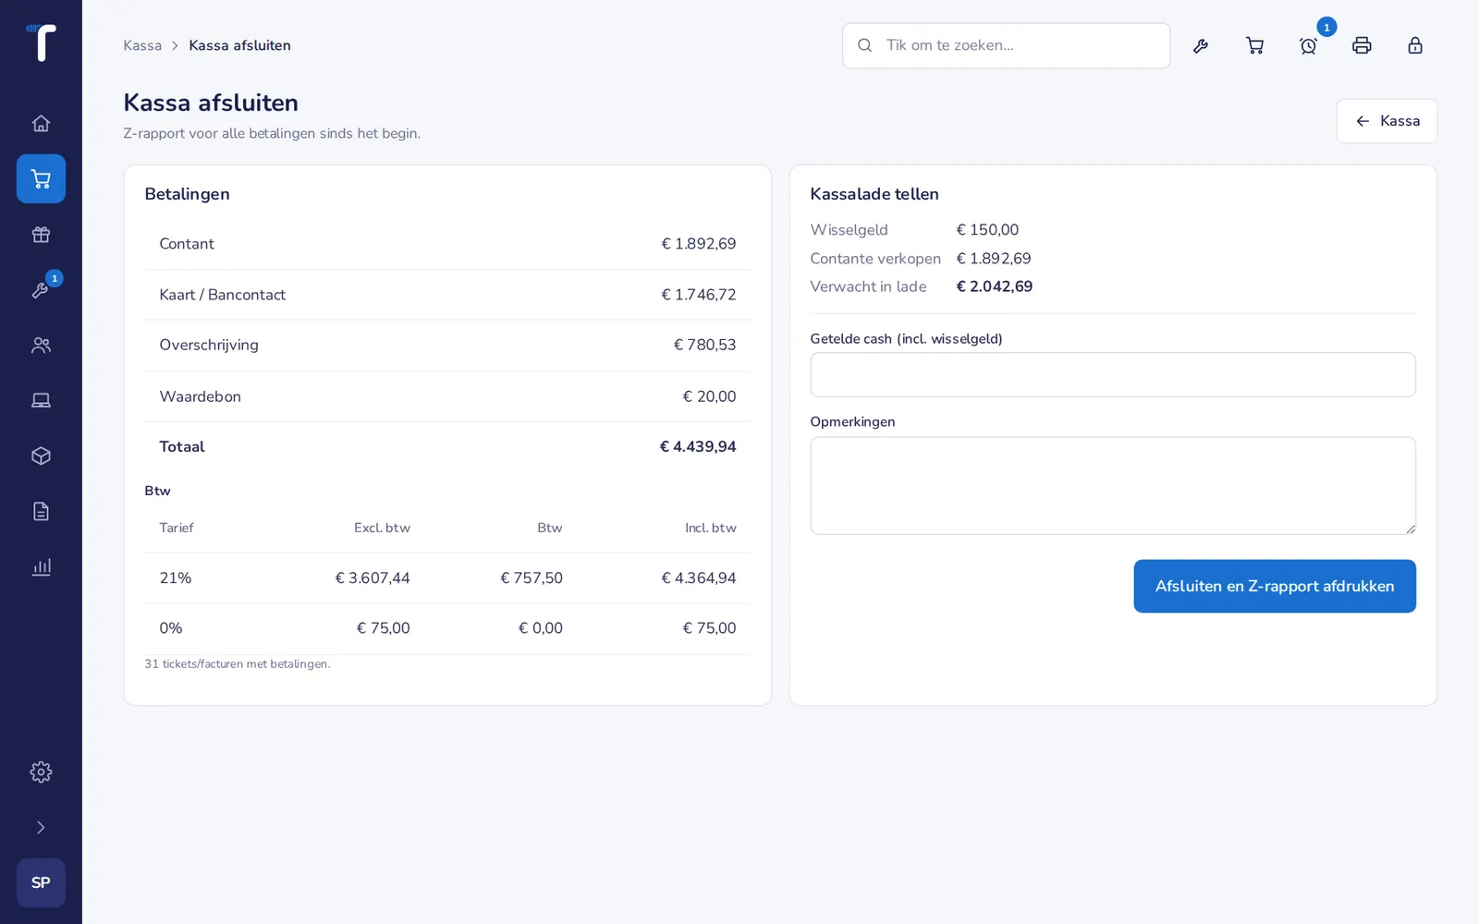
Task: Click the lock icon in top toolbar
Action: [1415, 45]
